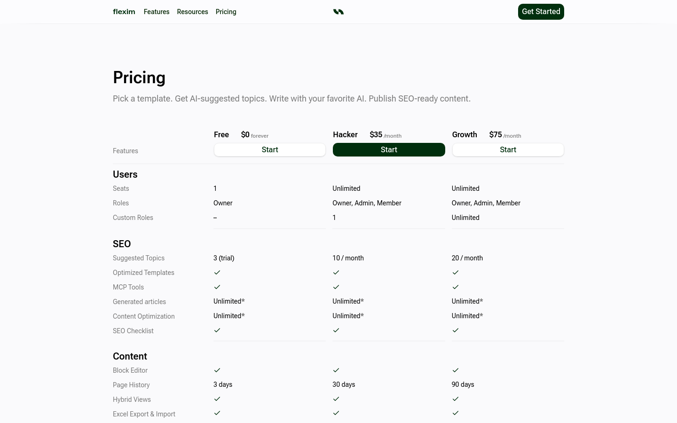Viewport: 677px width, 423px height.
Task: Click the Block Editor row label
Action: coord(130,370)
